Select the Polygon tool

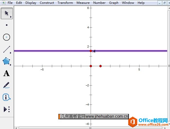6,61
